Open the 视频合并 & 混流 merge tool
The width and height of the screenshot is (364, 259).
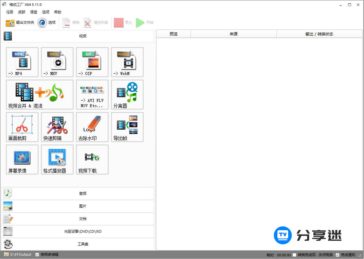(39, 95)
